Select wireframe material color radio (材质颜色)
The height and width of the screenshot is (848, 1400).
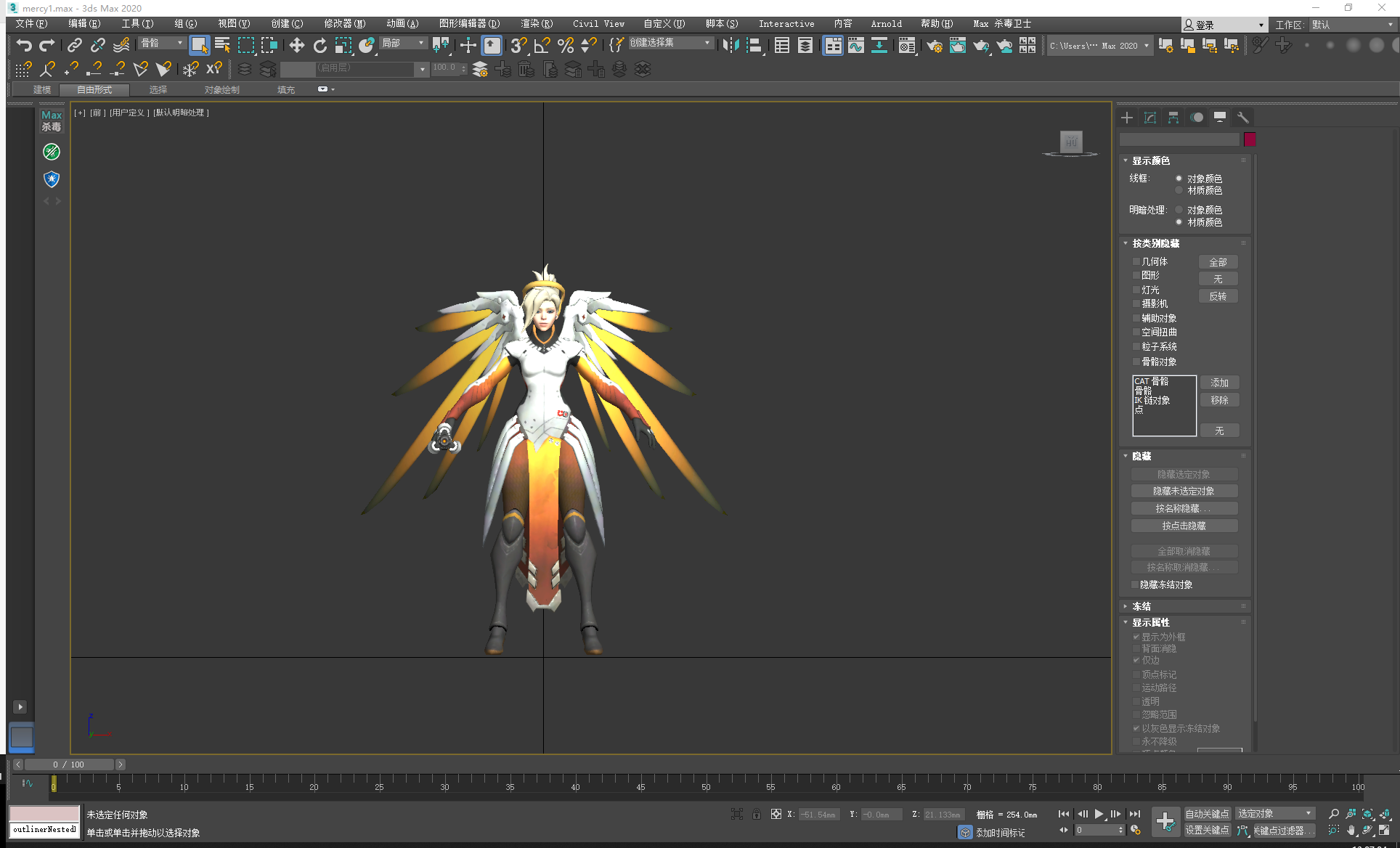pyautogui.click(x=1179, y=190)
